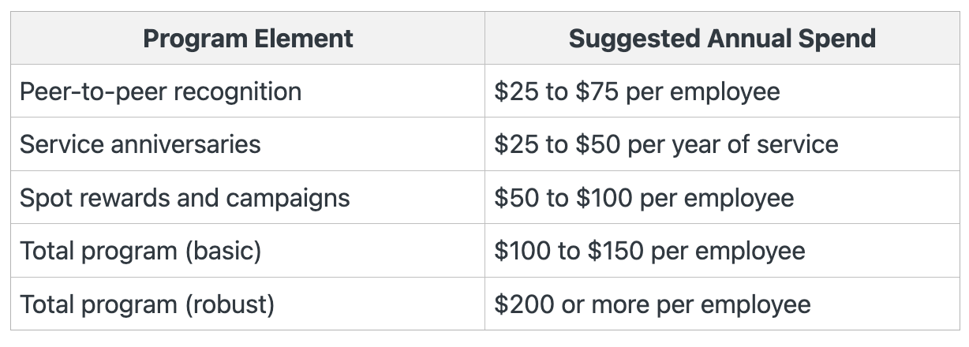Click the word (robust) in the first column
The height and width of the screenshot is (347, 969).
(x=230, y=304)
